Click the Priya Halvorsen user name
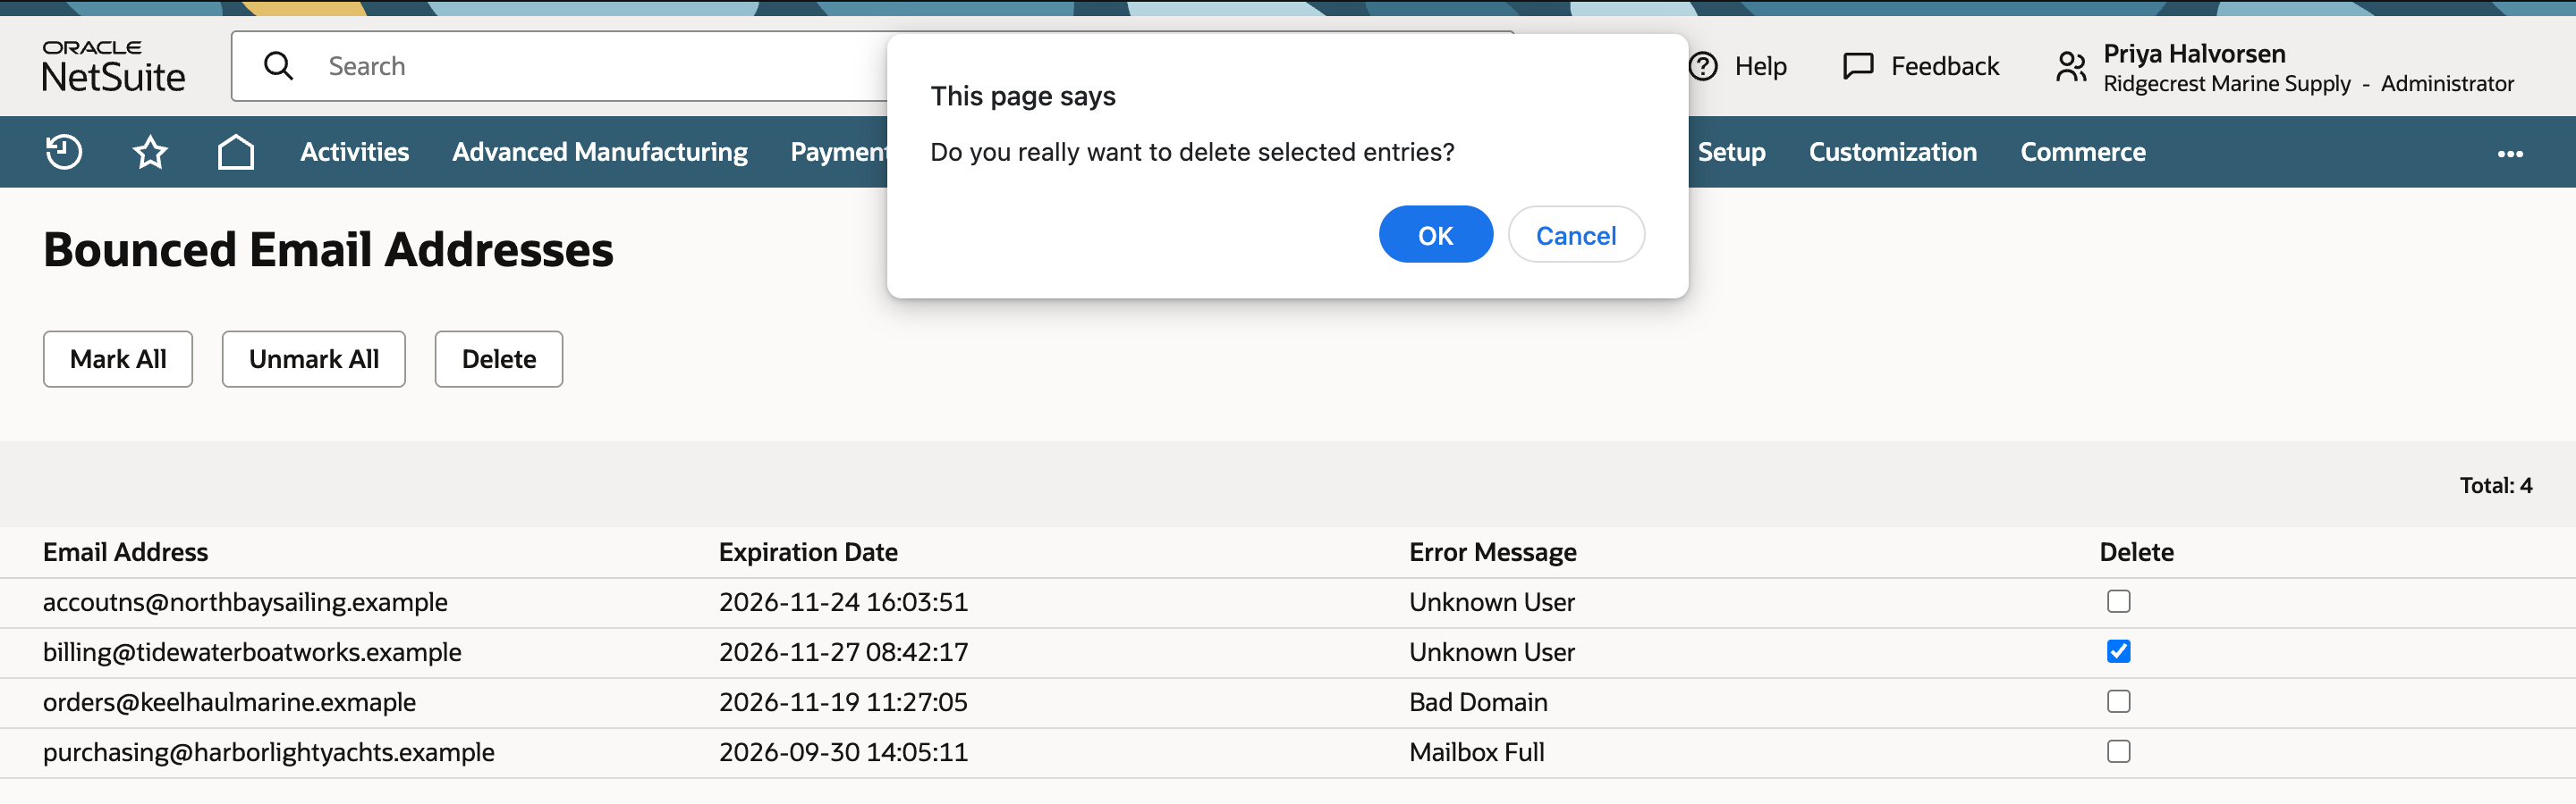This screenshot has height=804, width=2576. click(x=2194, y=53)
